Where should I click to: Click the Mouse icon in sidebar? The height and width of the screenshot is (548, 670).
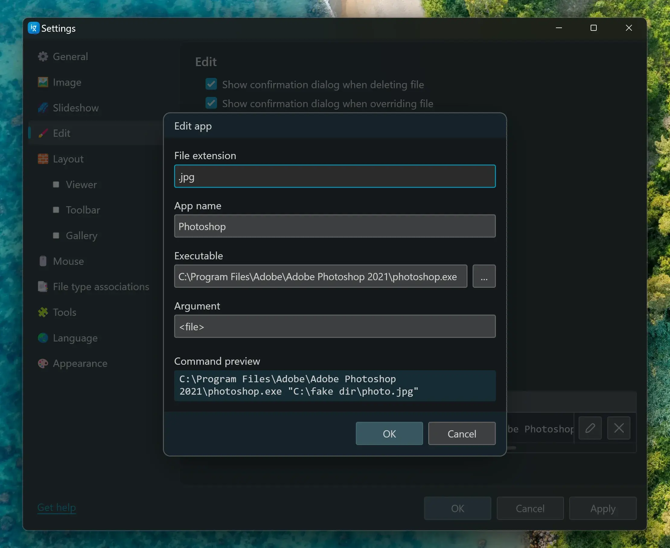click(x=43, y=261)
